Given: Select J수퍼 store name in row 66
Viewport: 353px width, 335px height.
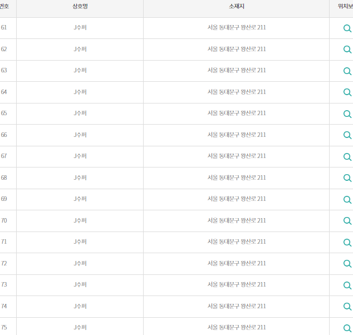Looking at the screenshot, I should pos(80,135).
